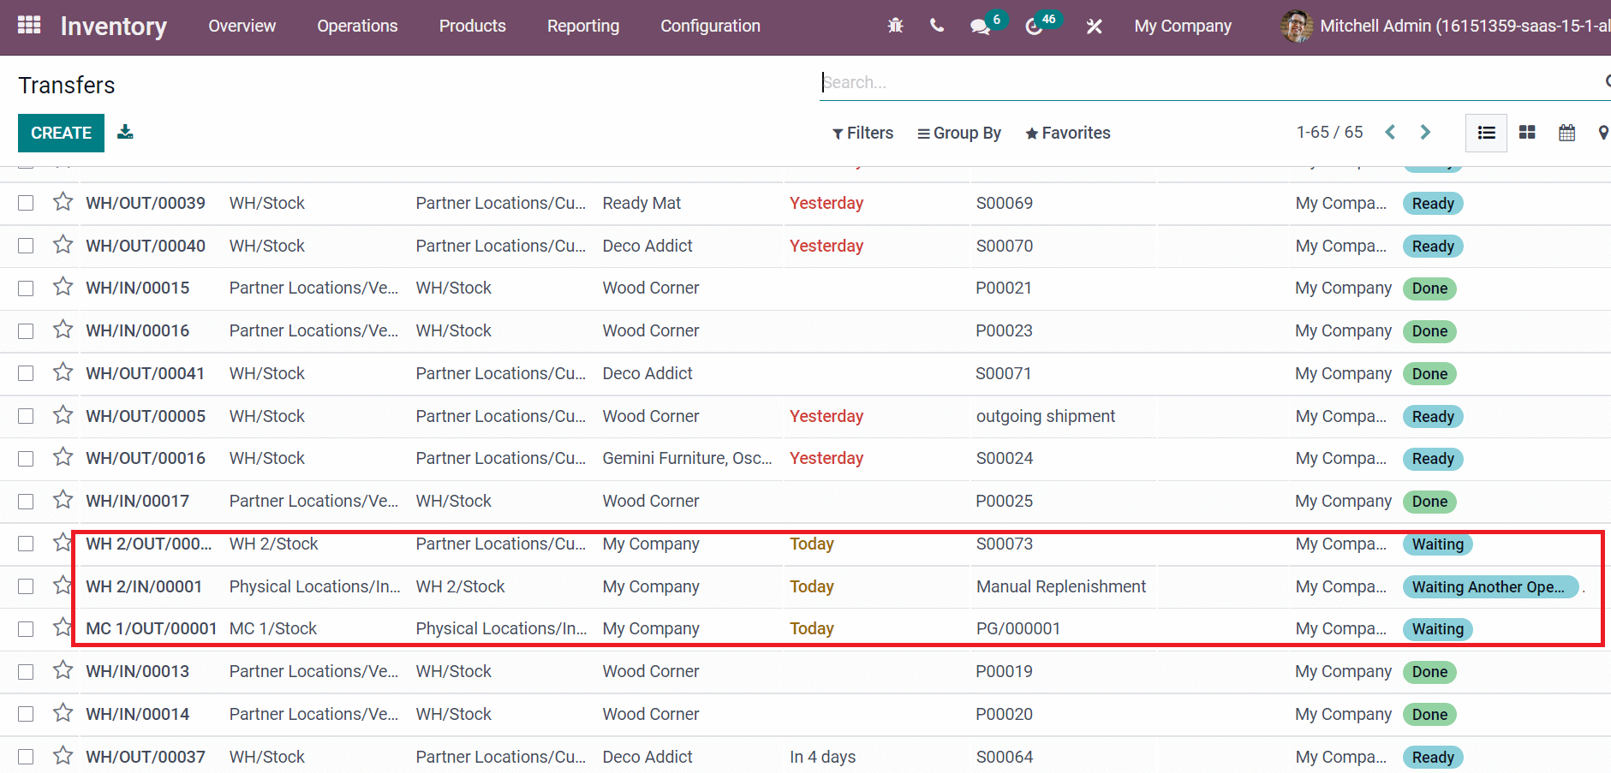Click into the Search field
The height and width of the screenshot is (773, 1611).
[x=1208, y=82]
